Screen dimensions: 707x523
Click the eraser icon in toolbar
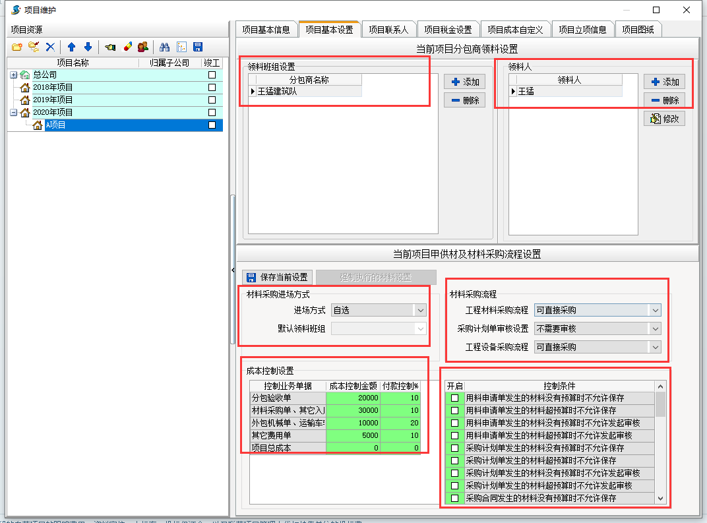(x=128, y=47)
